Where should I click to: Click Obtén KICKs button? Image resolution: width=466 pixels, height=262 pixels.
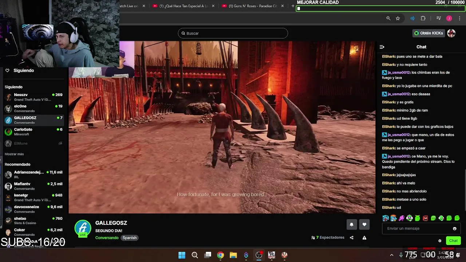click(x=429, y=33)
